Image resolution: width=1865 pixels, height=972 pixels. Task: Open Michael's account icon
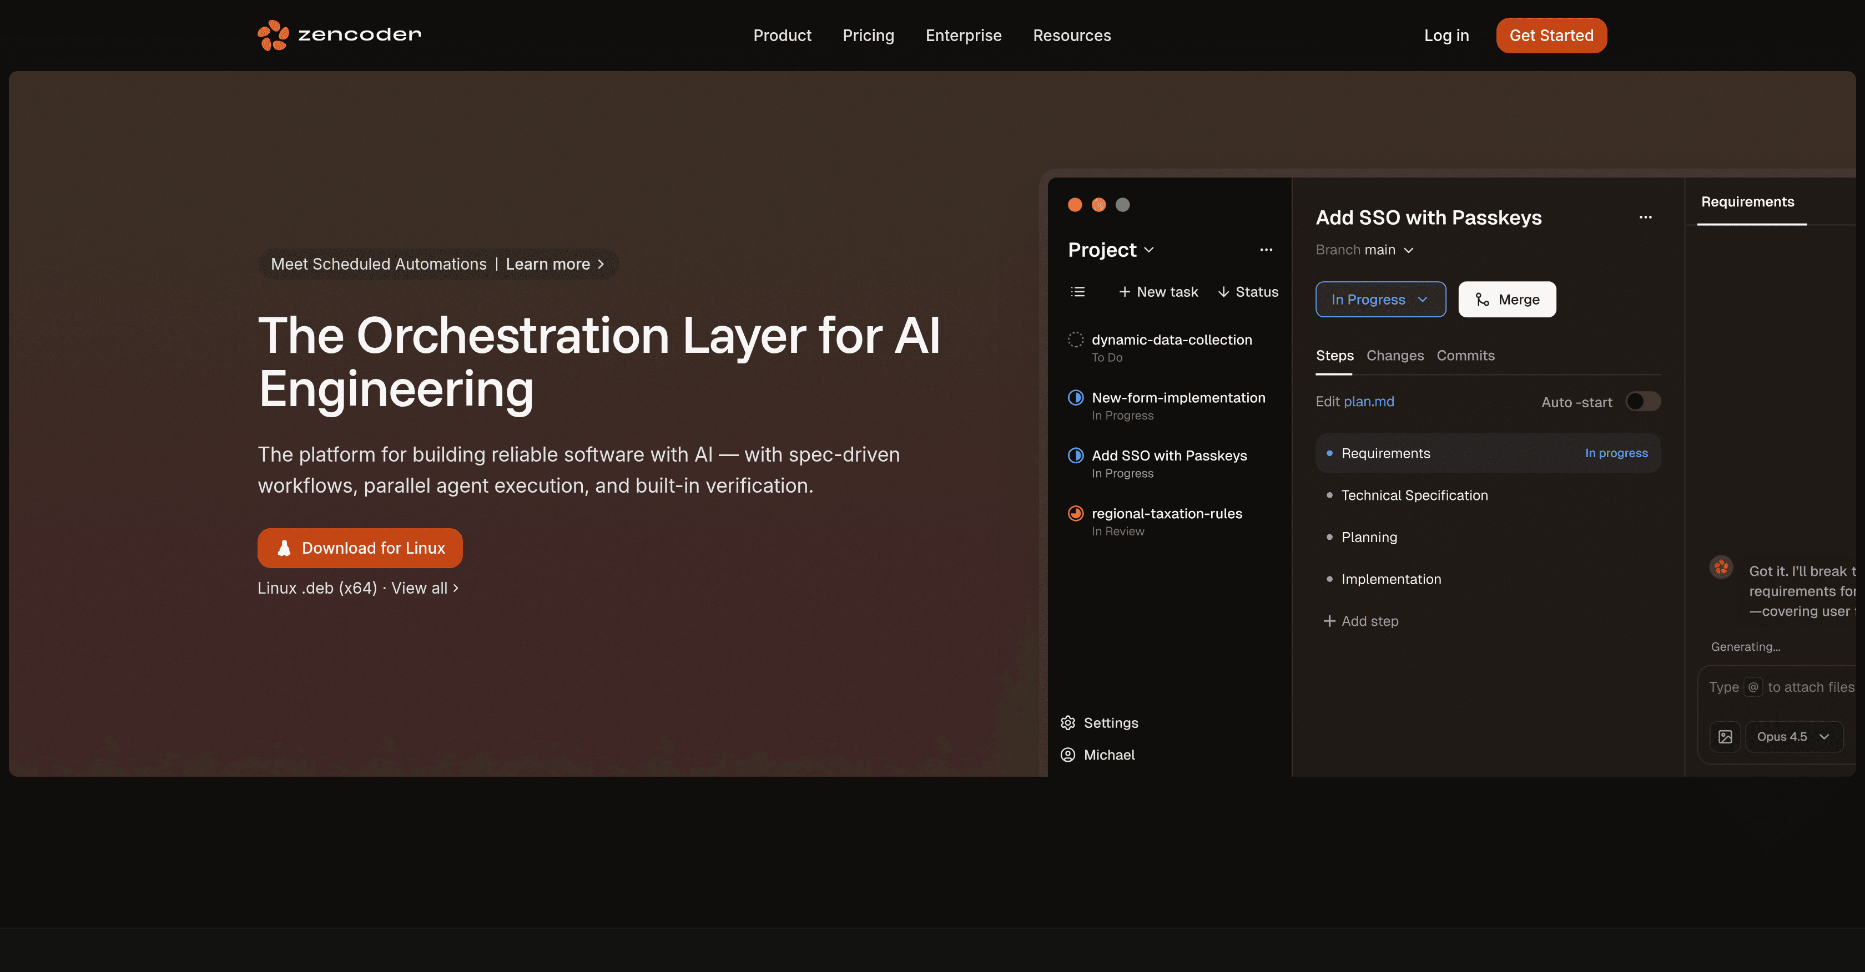(x=1067, y=755)
